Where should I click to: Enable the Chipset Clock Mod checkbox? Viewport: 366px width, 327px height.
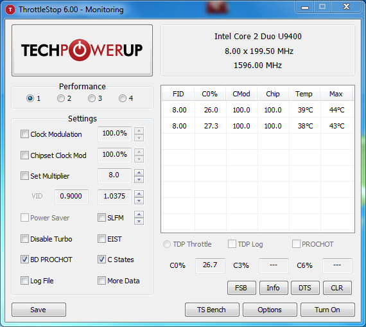point(24,155)
